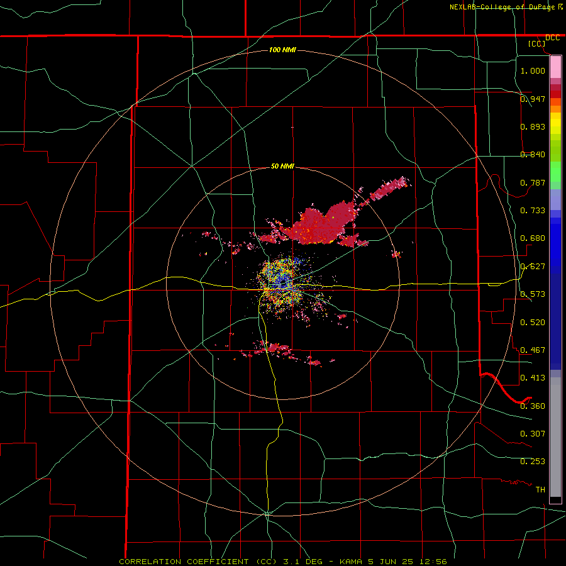The height and width of the screenshot is (566, 566).
Task: Select the 0.253 scale value
Action: pyautogui.click(x=533, y=462)
